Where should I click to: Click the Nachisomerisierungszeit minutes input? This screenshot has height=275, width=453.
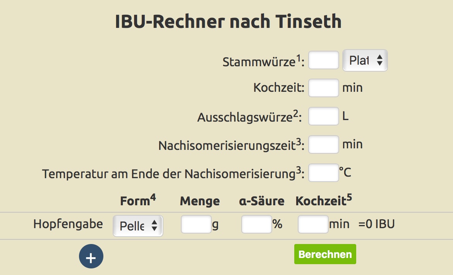click(324, 145)
